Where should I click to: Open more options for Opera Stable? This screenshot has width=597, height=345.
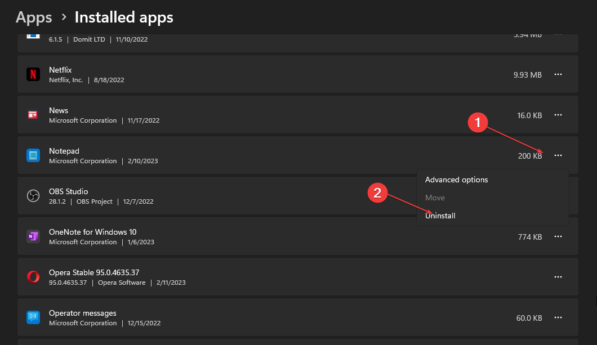point(558,277)
